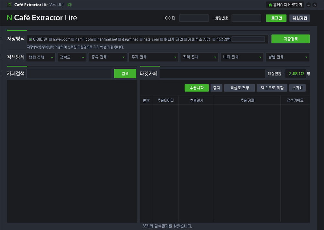Click the 추출일시 column header
Viewport: 324px width, 230px height.
coord(196,100)
